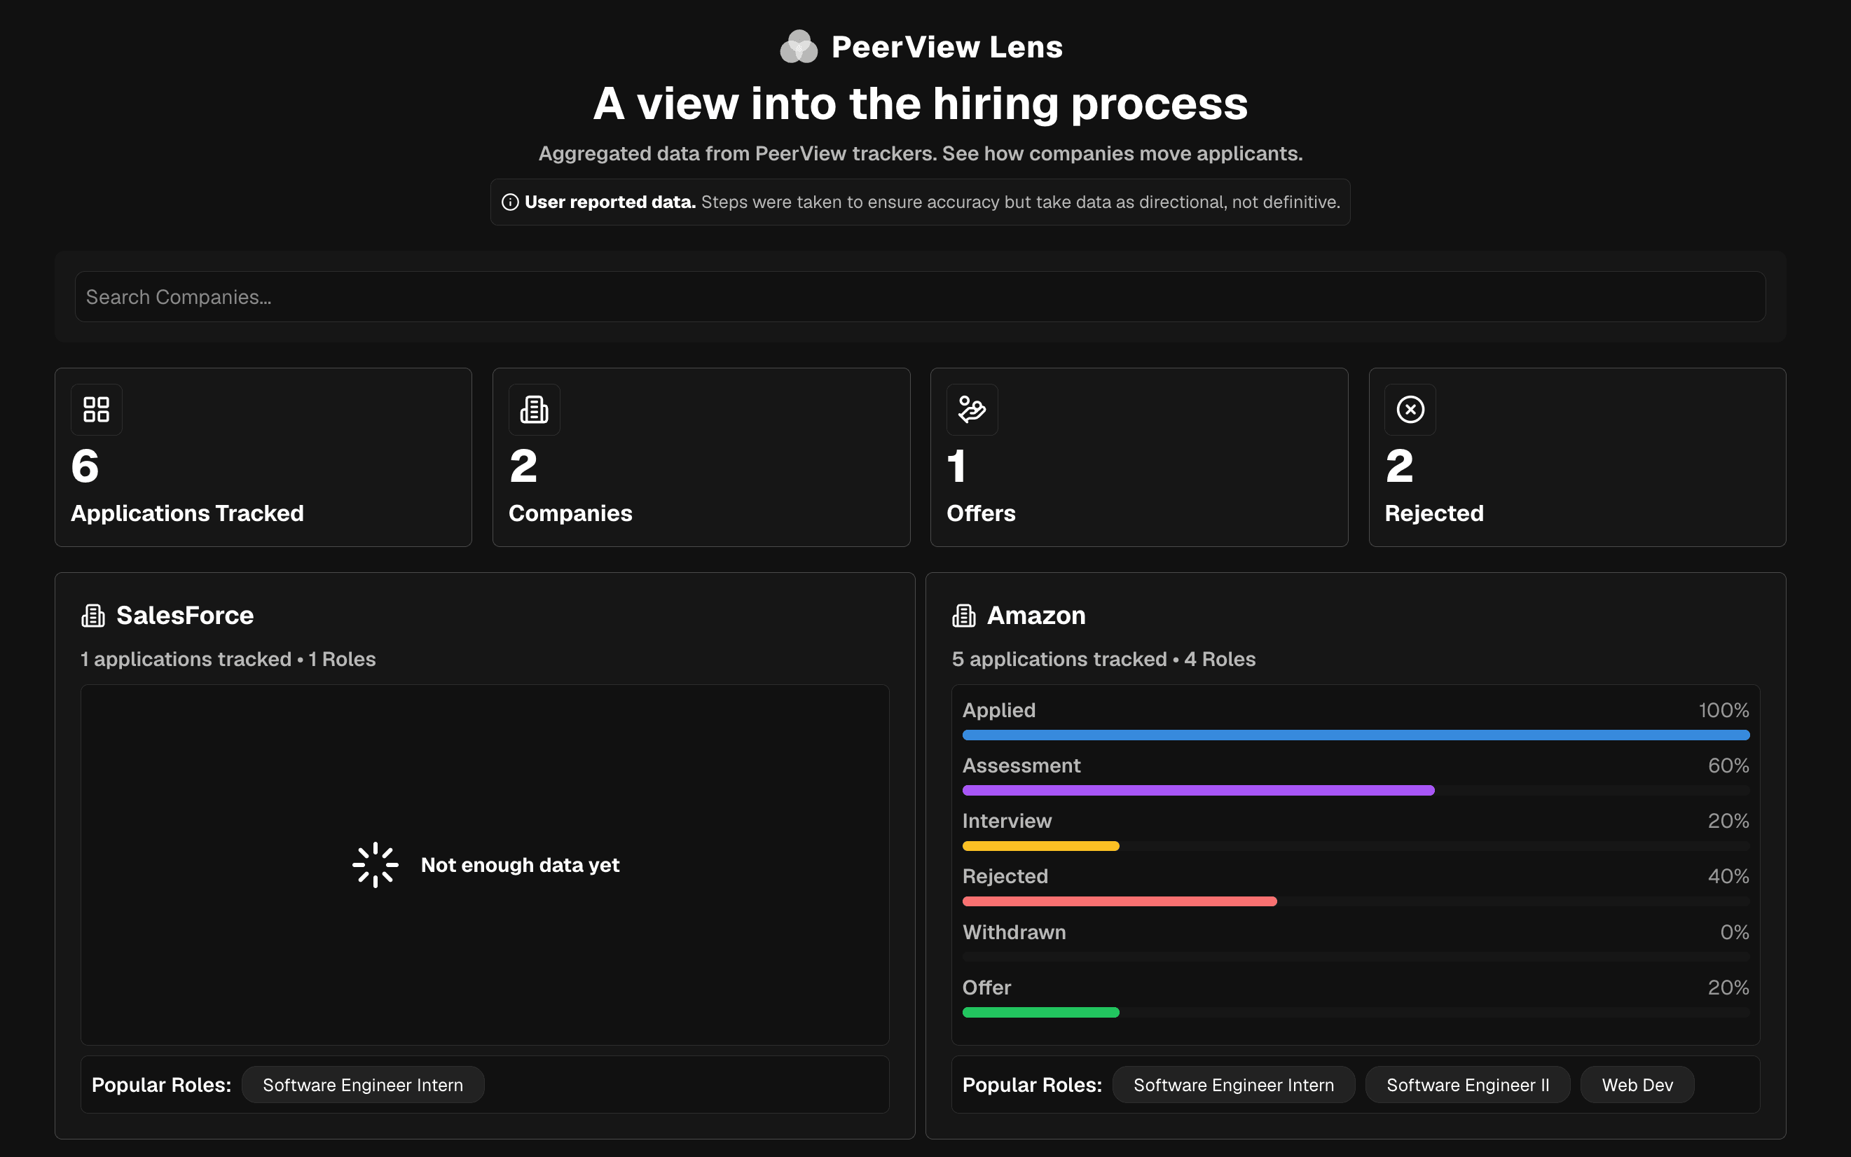Click the building icon next to Amazon
Screen dimensions: 1851x1157
[964, 615]
